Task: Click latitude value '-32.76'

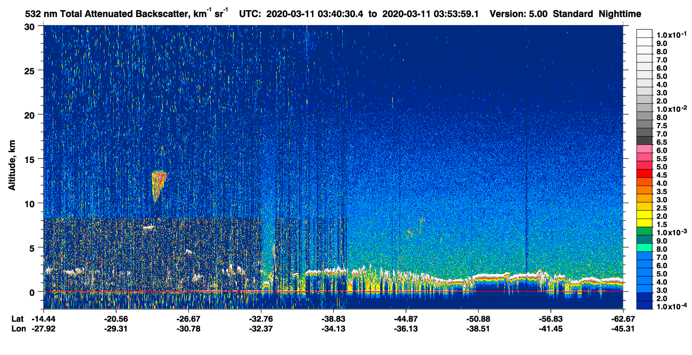Action: click(261, 318)
